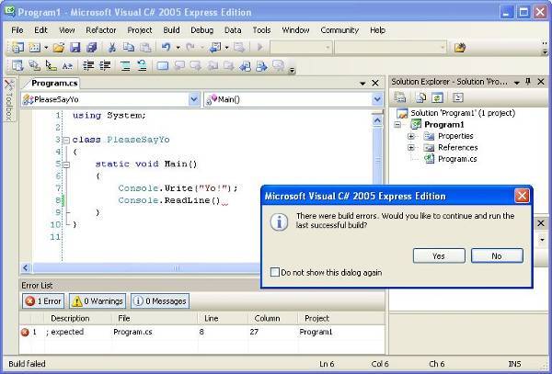Image resolution: width=552 pixels, height=374 pixels.
Task: Toggle the '1 Error' filter button
Action: coord(43,301)
